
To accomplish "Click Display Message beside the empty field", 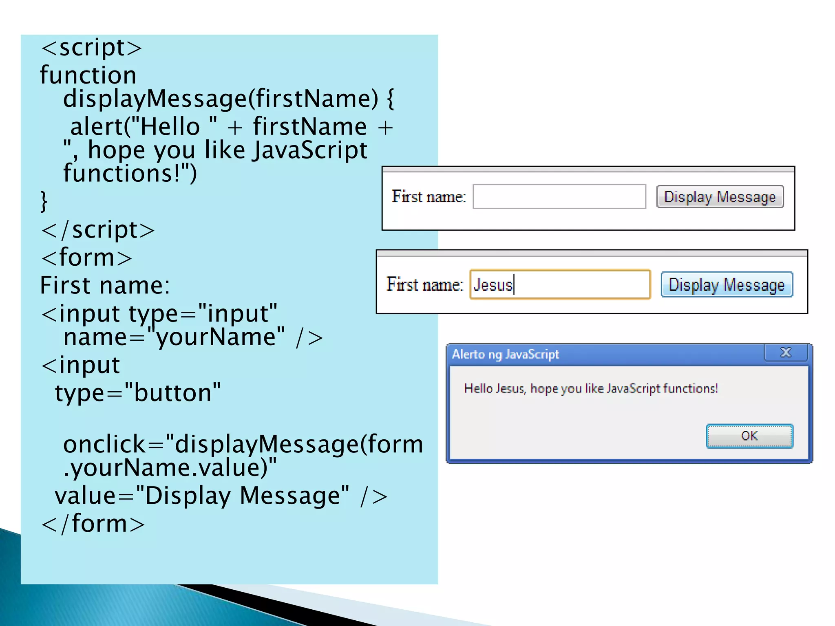I will (720, 197).
